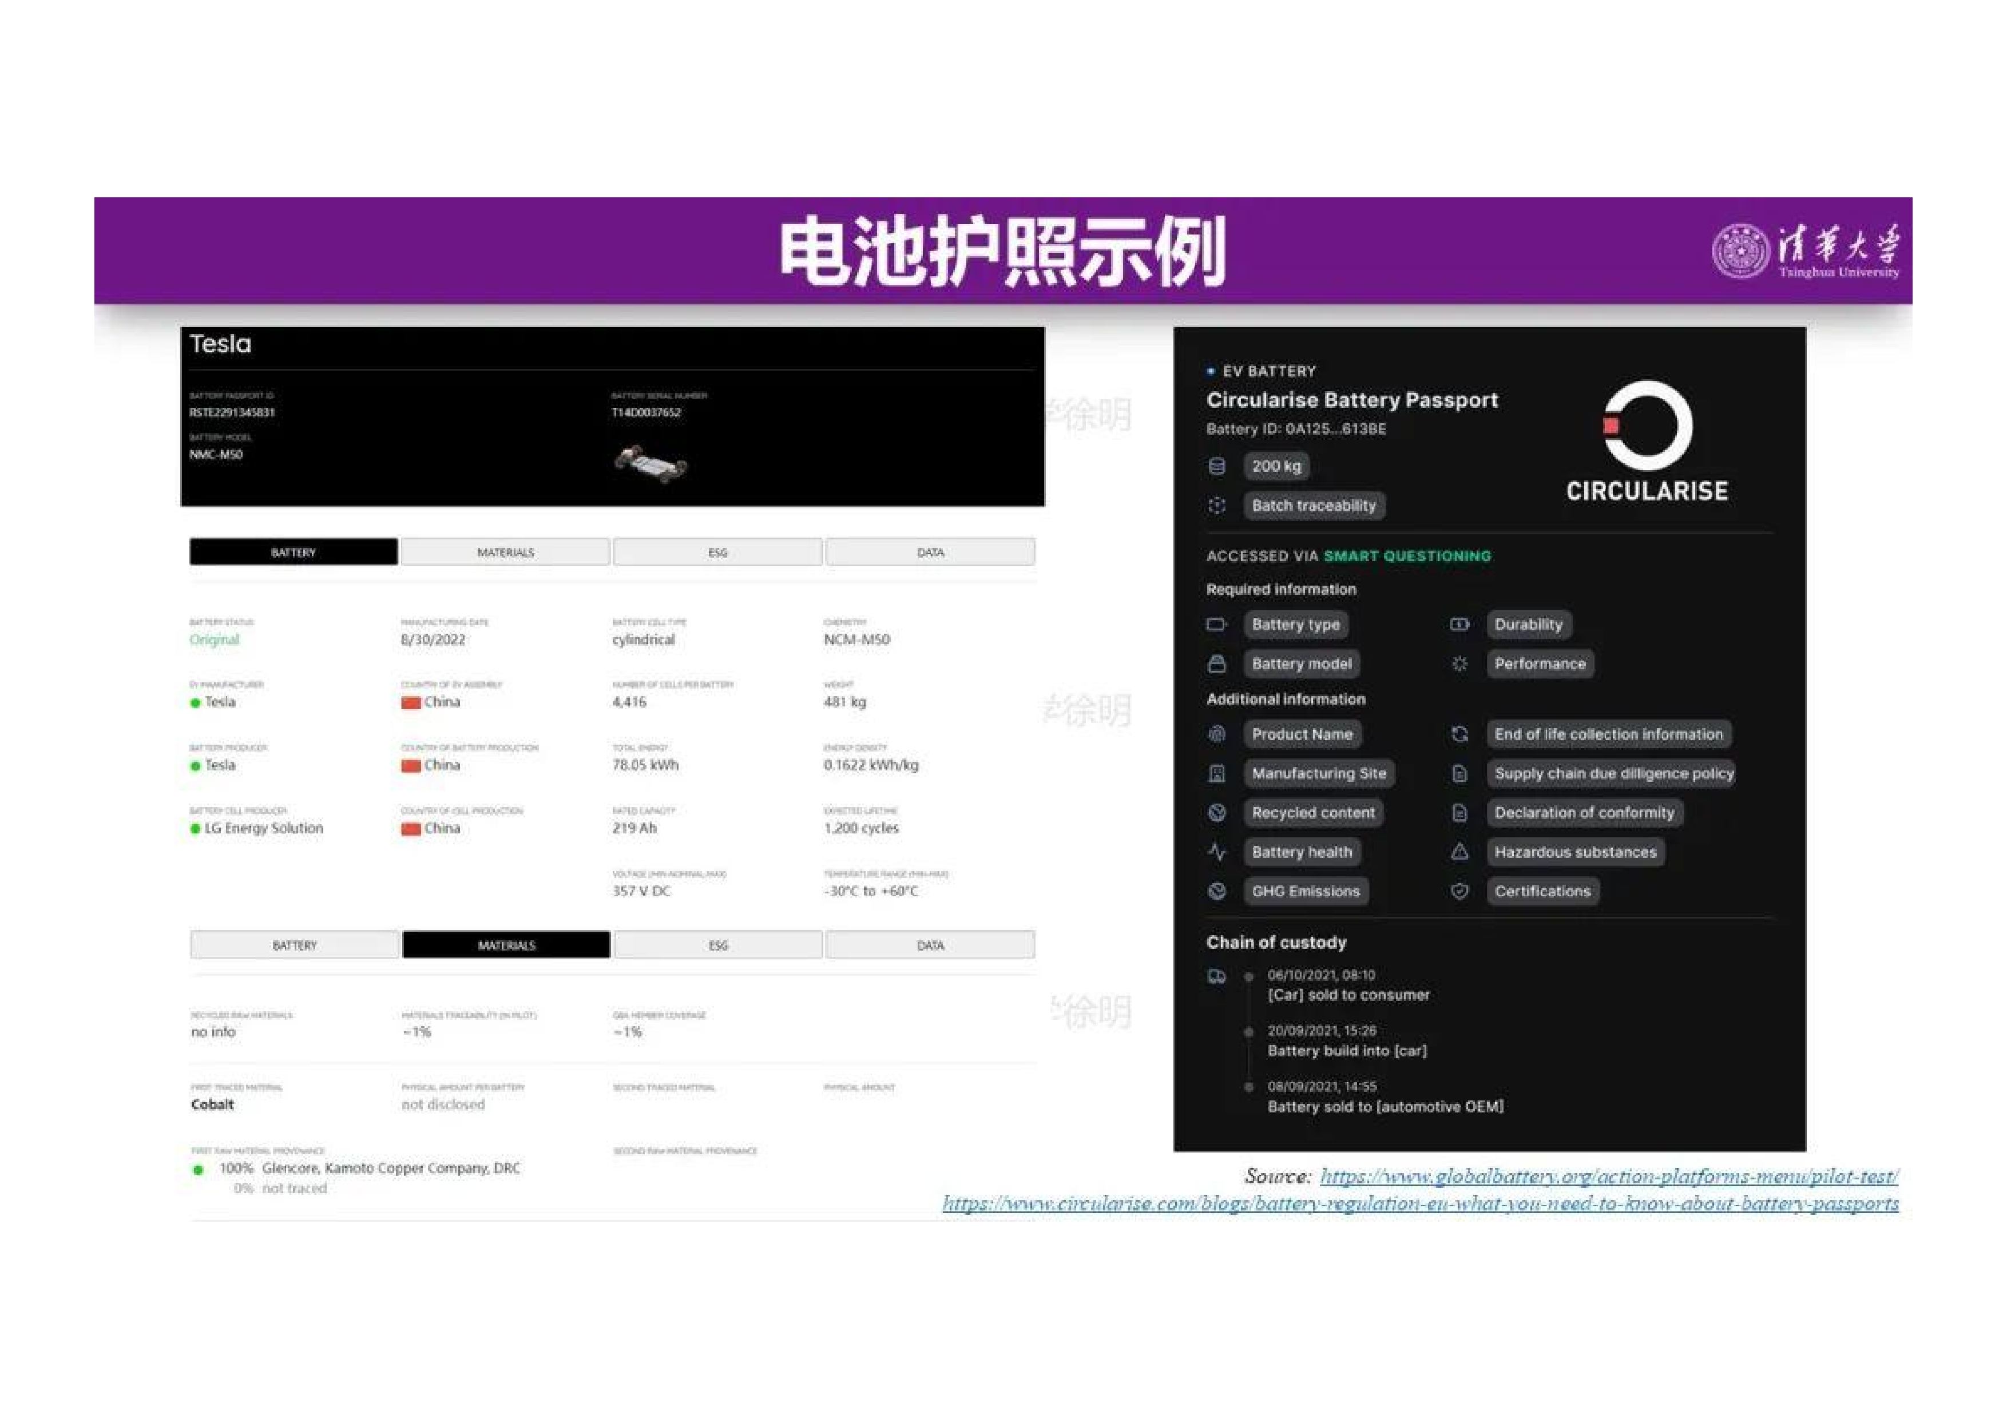Click the Battery ID 0A125...613BE text

click(x=1296, y=429)
